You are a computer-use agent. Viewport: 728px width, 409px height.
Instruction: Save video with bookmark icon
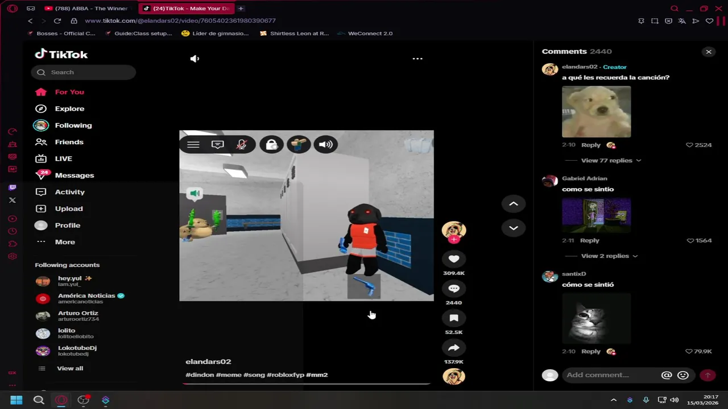click(x=454, y=318)
